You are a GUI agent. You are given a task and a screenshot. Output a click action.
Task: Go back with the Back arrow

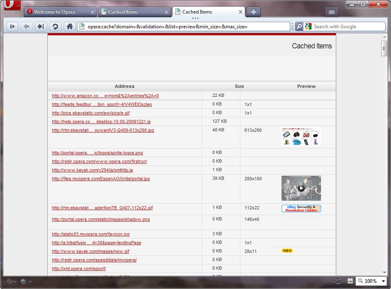(x=26, y=26)
